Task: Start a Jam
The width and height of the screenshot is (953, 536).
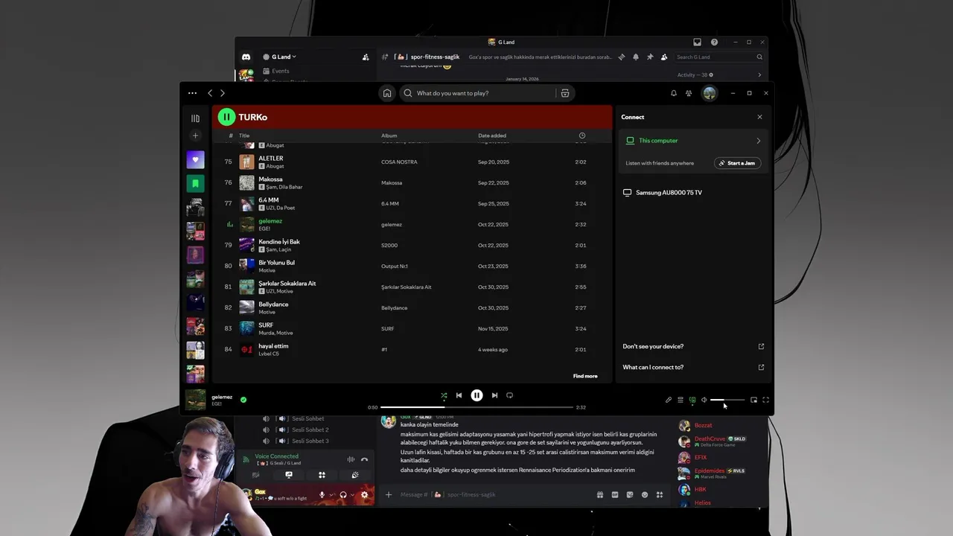Action: pos(737,163)
